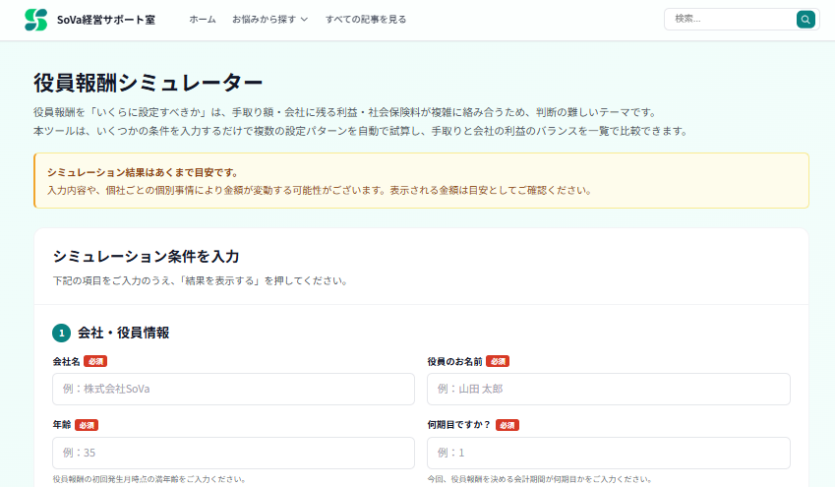Click the シミュレーション条件を入力 heading
This screenshot has width=835, height=487.
click(146, 256)
